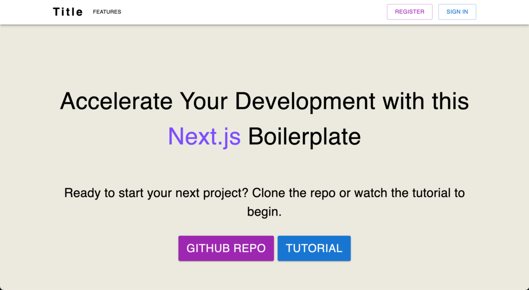
Task: Click the REGISTER button
Action: tap(409, 12)
